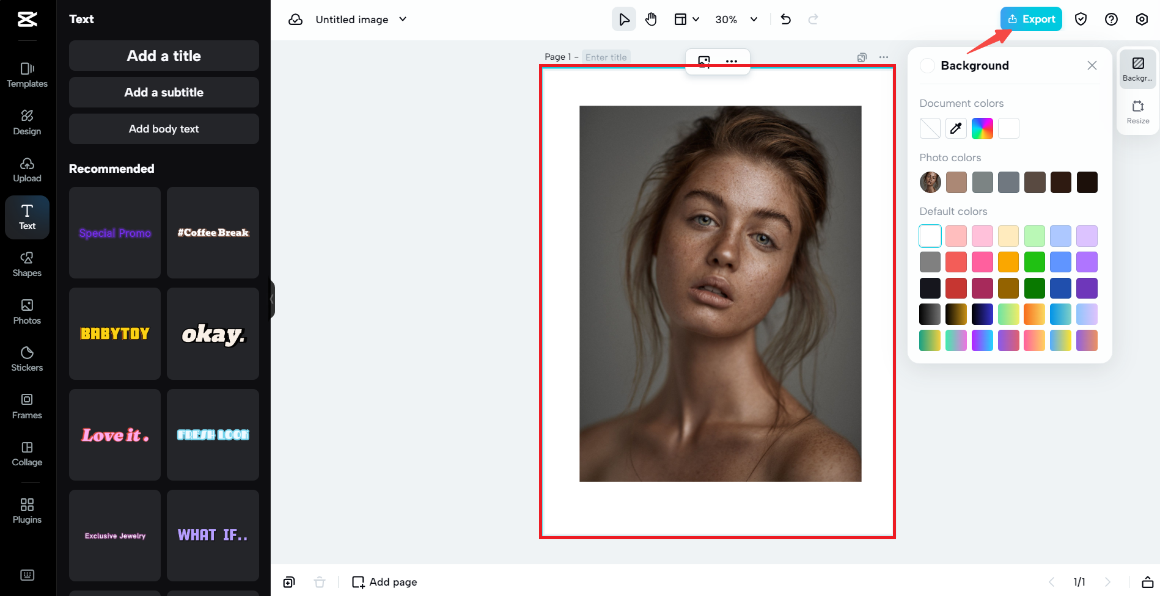Click the Export button
This screenshot has width=1160, height=596.
[1031, 19]
